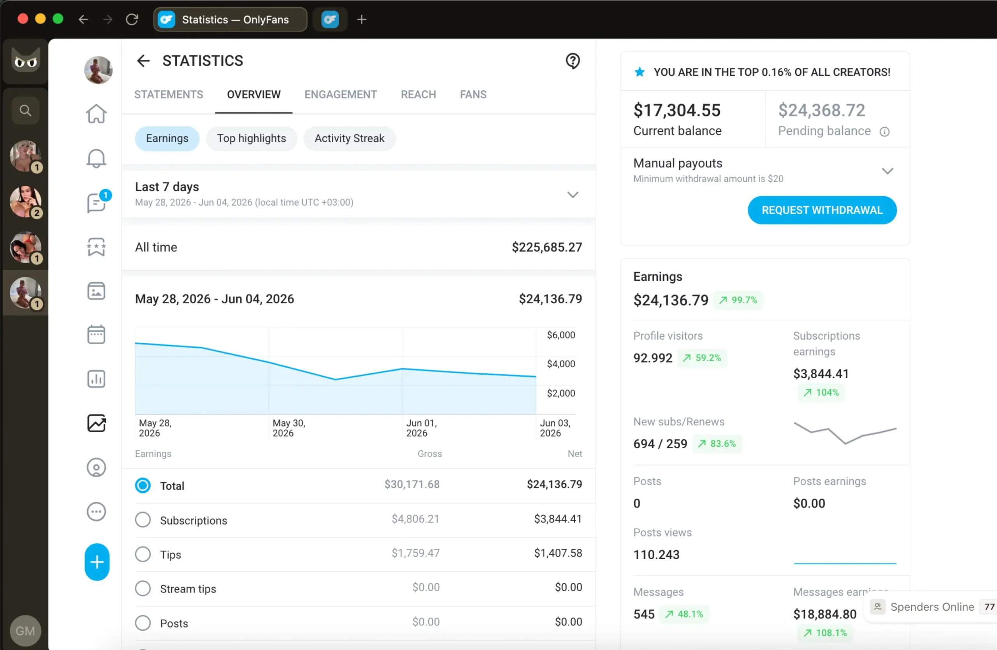Select the Top highlights chip
This screenshot has width=997, height=650.
251,139
